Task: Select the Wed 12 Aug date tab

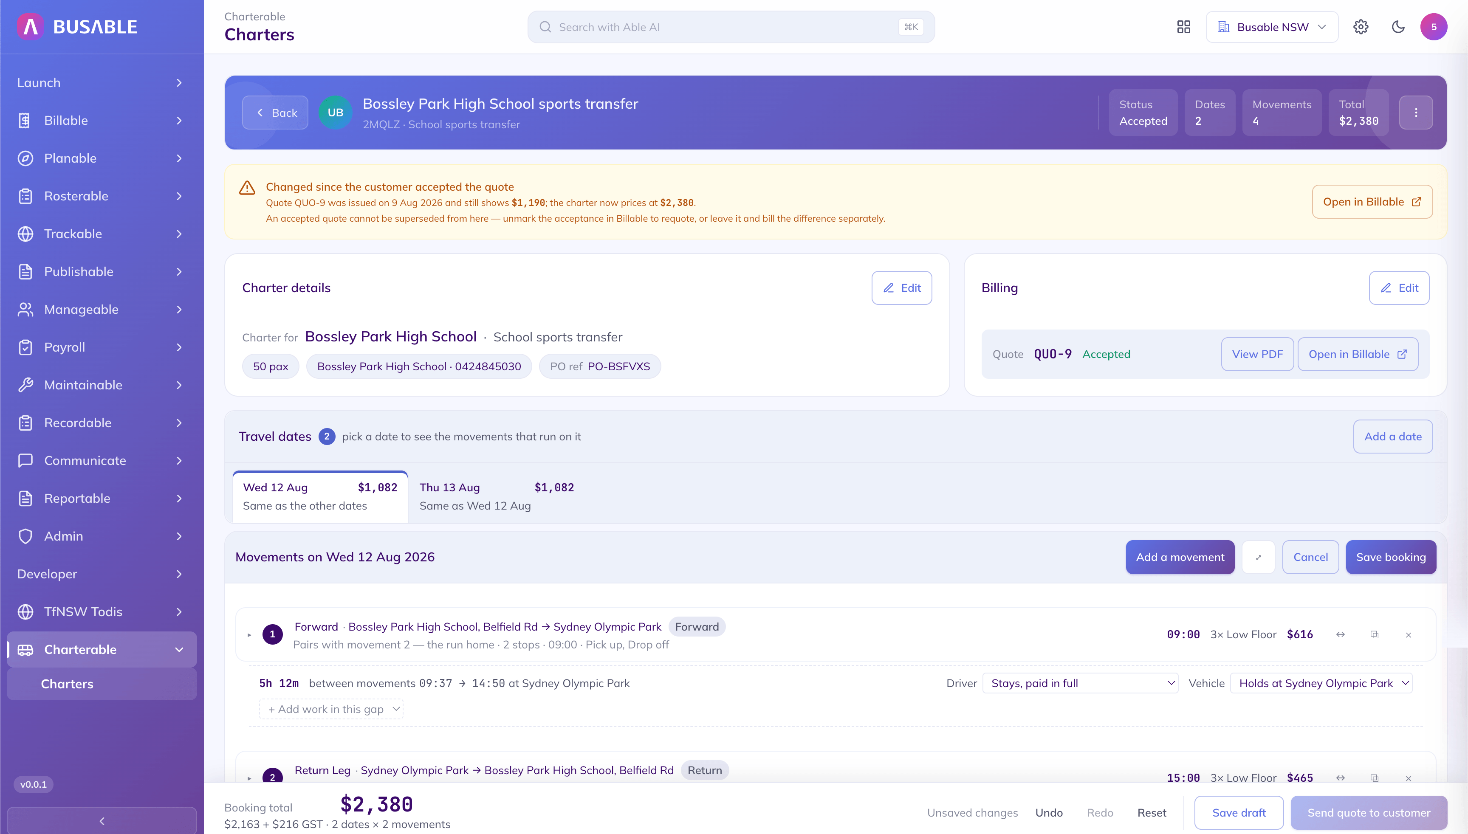Action: pyautogui.click(x=320, y=496)
